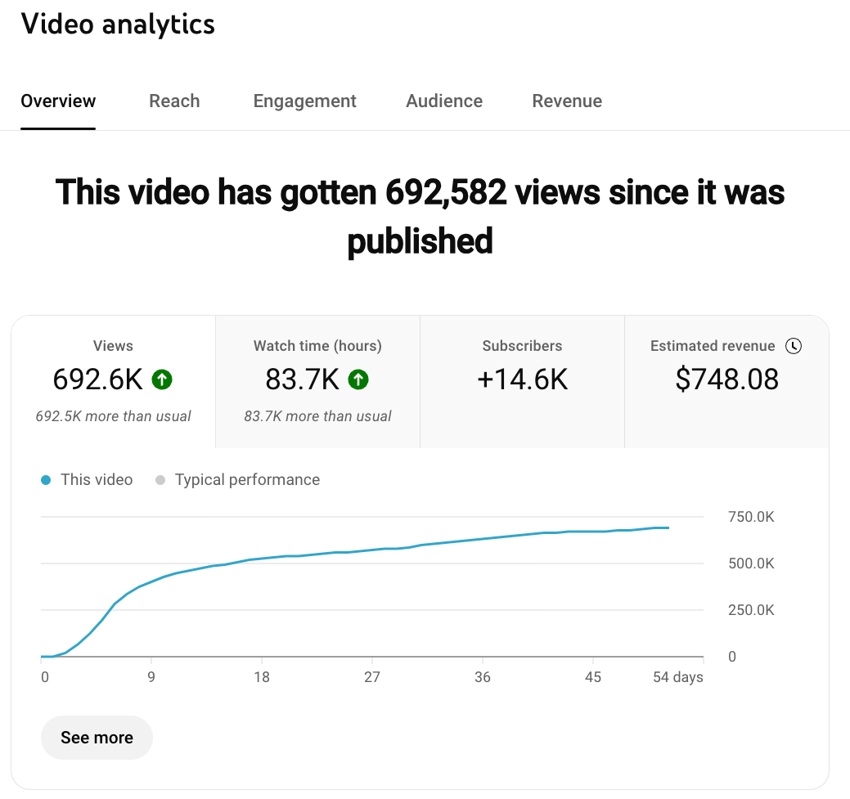Go to the Audience tab

click(x=444, y=101)
